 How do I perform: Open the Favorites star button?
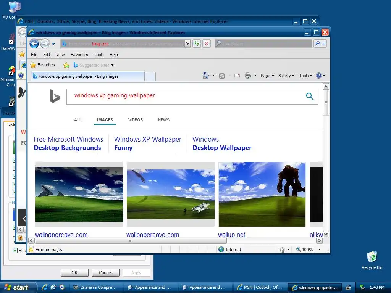[43, 65]
